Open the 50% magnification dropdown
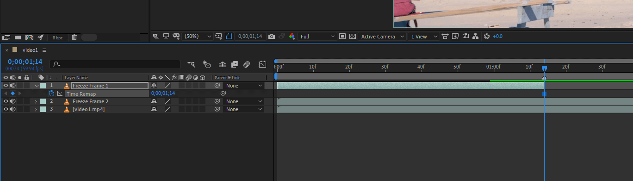 pyautogui.click(x=198, y=36)
